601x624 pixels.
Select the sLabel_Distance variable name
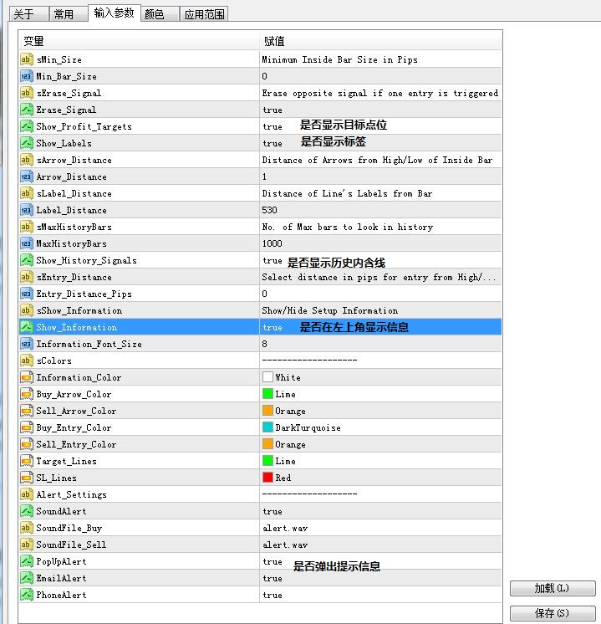tap(74, 193)
